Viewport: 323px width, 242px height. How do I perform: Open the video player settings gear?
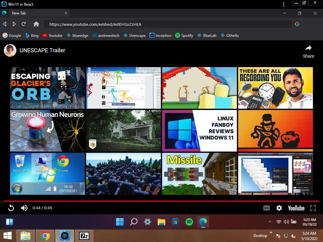coord(279,208)
